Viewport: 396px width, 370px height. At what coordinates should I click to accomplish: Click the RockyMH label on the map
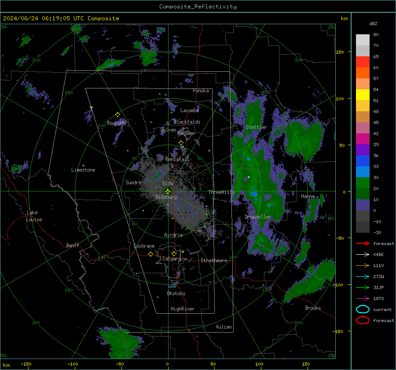116,123
